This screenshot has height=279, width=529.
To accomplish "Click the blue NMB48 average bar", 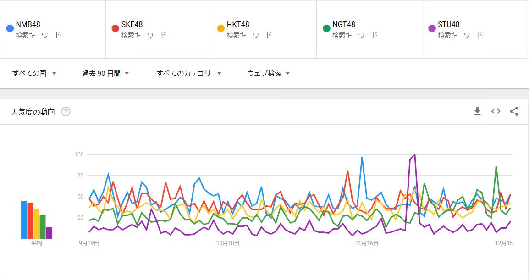I will (24, 220).
